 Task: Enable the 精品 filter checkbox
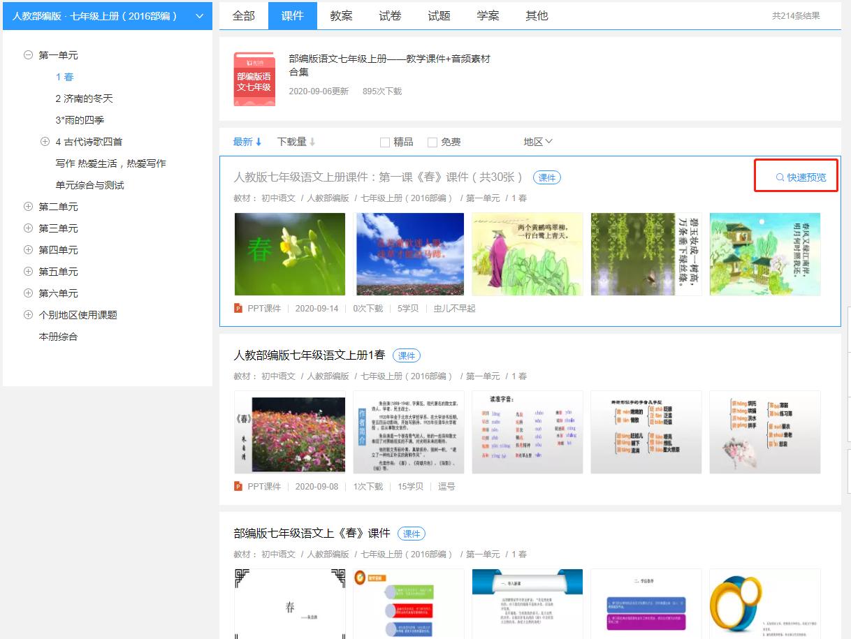[x=384, y=141]
